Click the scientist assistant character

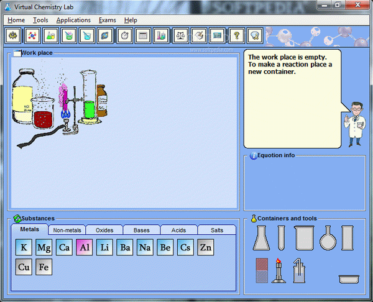tap(355, 124)
